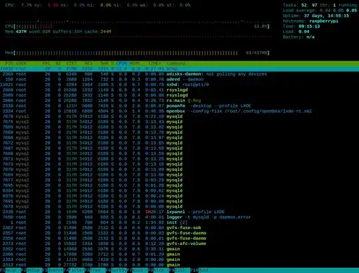Click the Battery: n/a entry
Viewport: 359px width, 273px height.
299,37
